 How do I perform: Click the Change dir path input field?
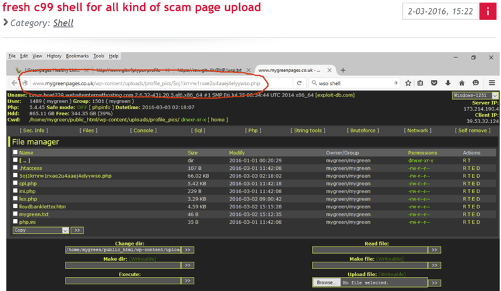coord(122,250)
